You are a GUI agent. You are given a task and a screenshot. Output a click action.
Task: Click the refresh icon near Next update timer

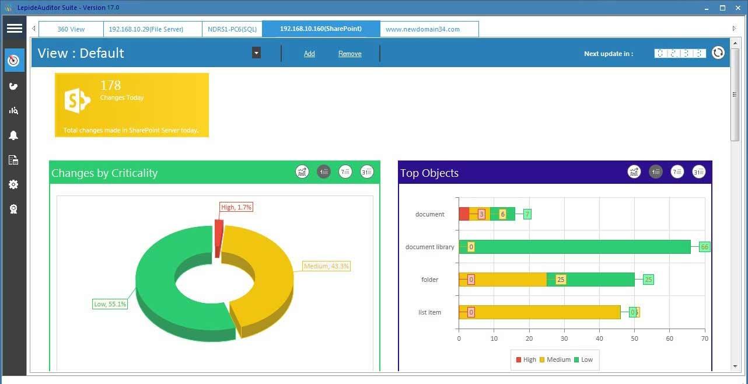click(718, 53)
